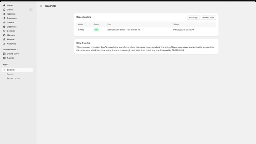Click the 'Plan' column header
256x144 pixels.
pos(109,24)
